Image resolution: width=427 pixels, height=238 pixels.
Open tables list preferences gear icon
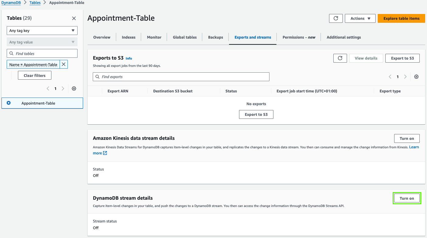(74, 88)
